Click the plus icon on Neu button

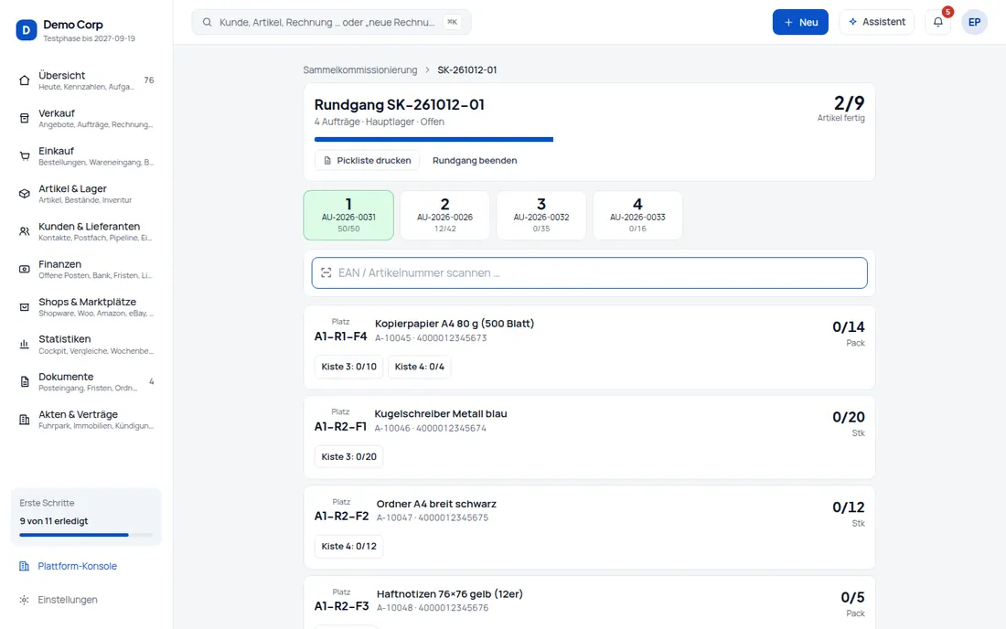(x=788, y=22)
